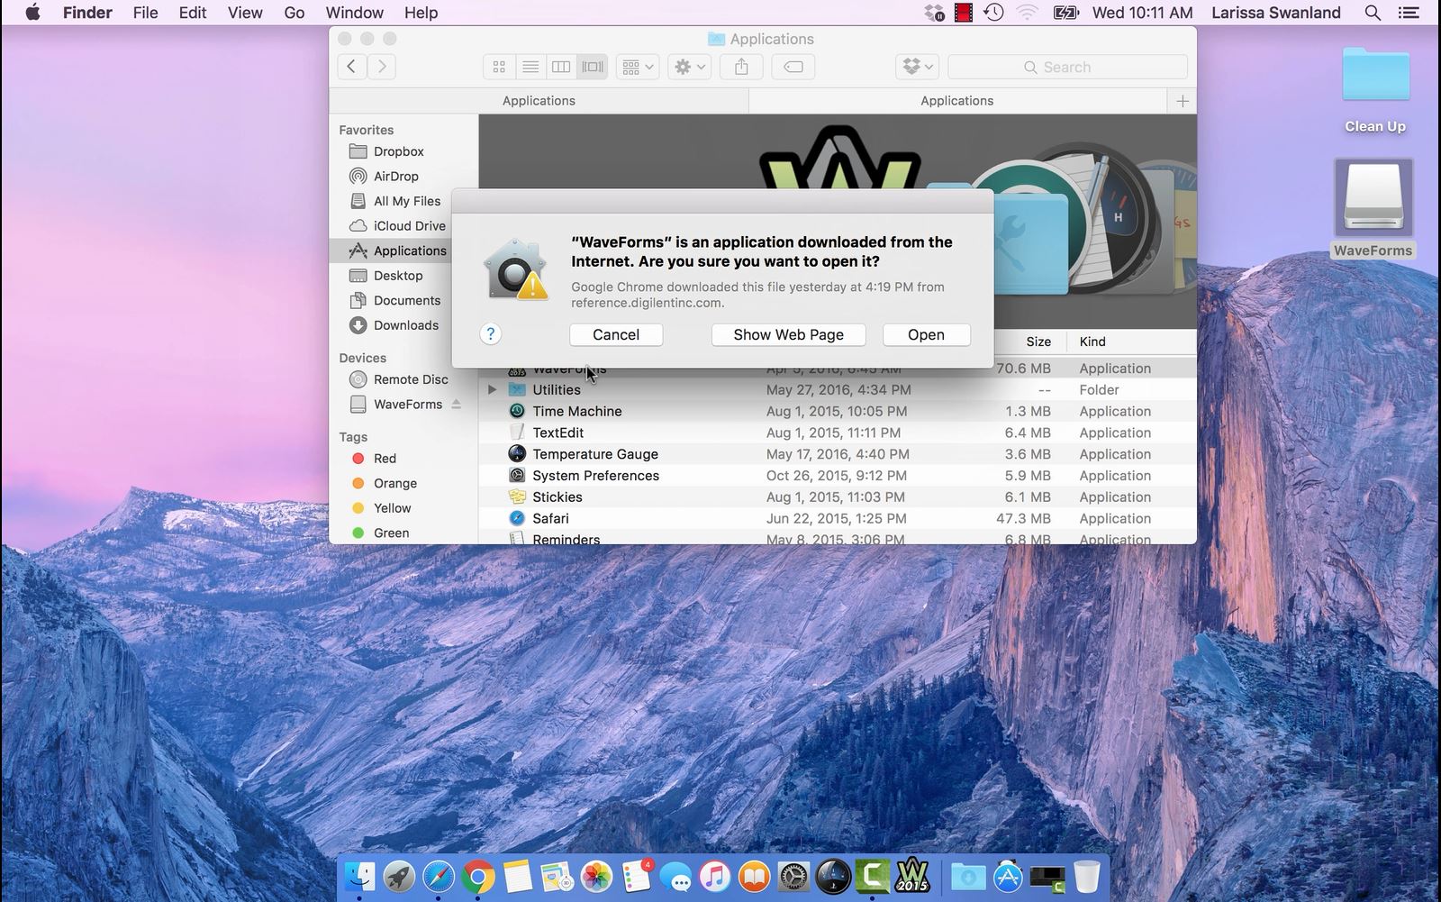
Task: Select the Orange tag
Action: click(403, 483)
